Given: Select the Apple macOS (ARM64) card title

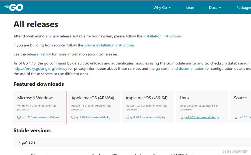Looking at the screenshot, I should [x=93, y=98].
